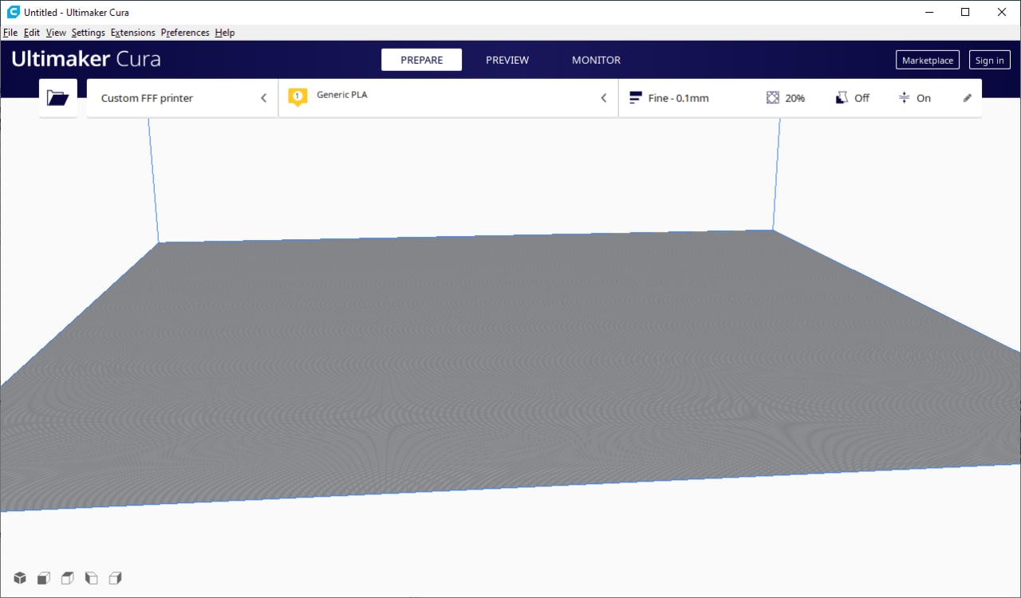Click the Sign in button
Screen dimensions: 1021x598
click(x=990, y=60)
